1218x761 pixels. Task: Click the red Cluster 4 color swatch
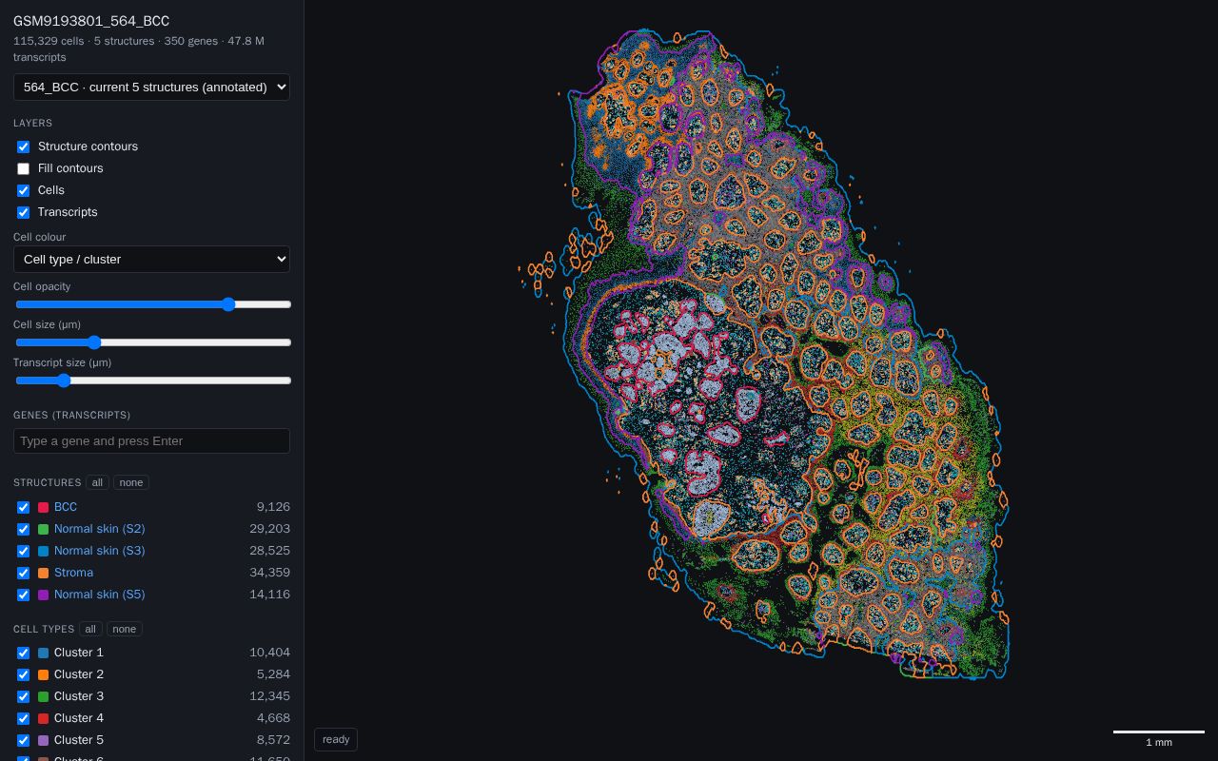(x=43, y=718)
